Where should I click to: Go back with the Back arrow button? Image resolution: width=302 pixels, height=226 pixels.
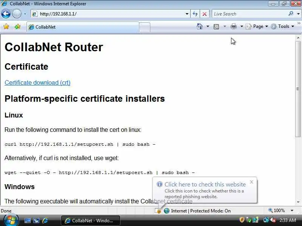[x=6, y=14]
